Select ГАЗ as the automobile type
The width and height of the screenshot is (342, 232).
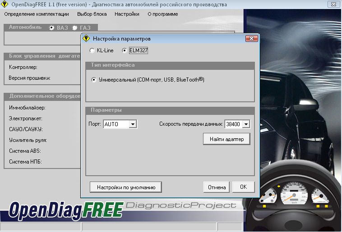75,28
